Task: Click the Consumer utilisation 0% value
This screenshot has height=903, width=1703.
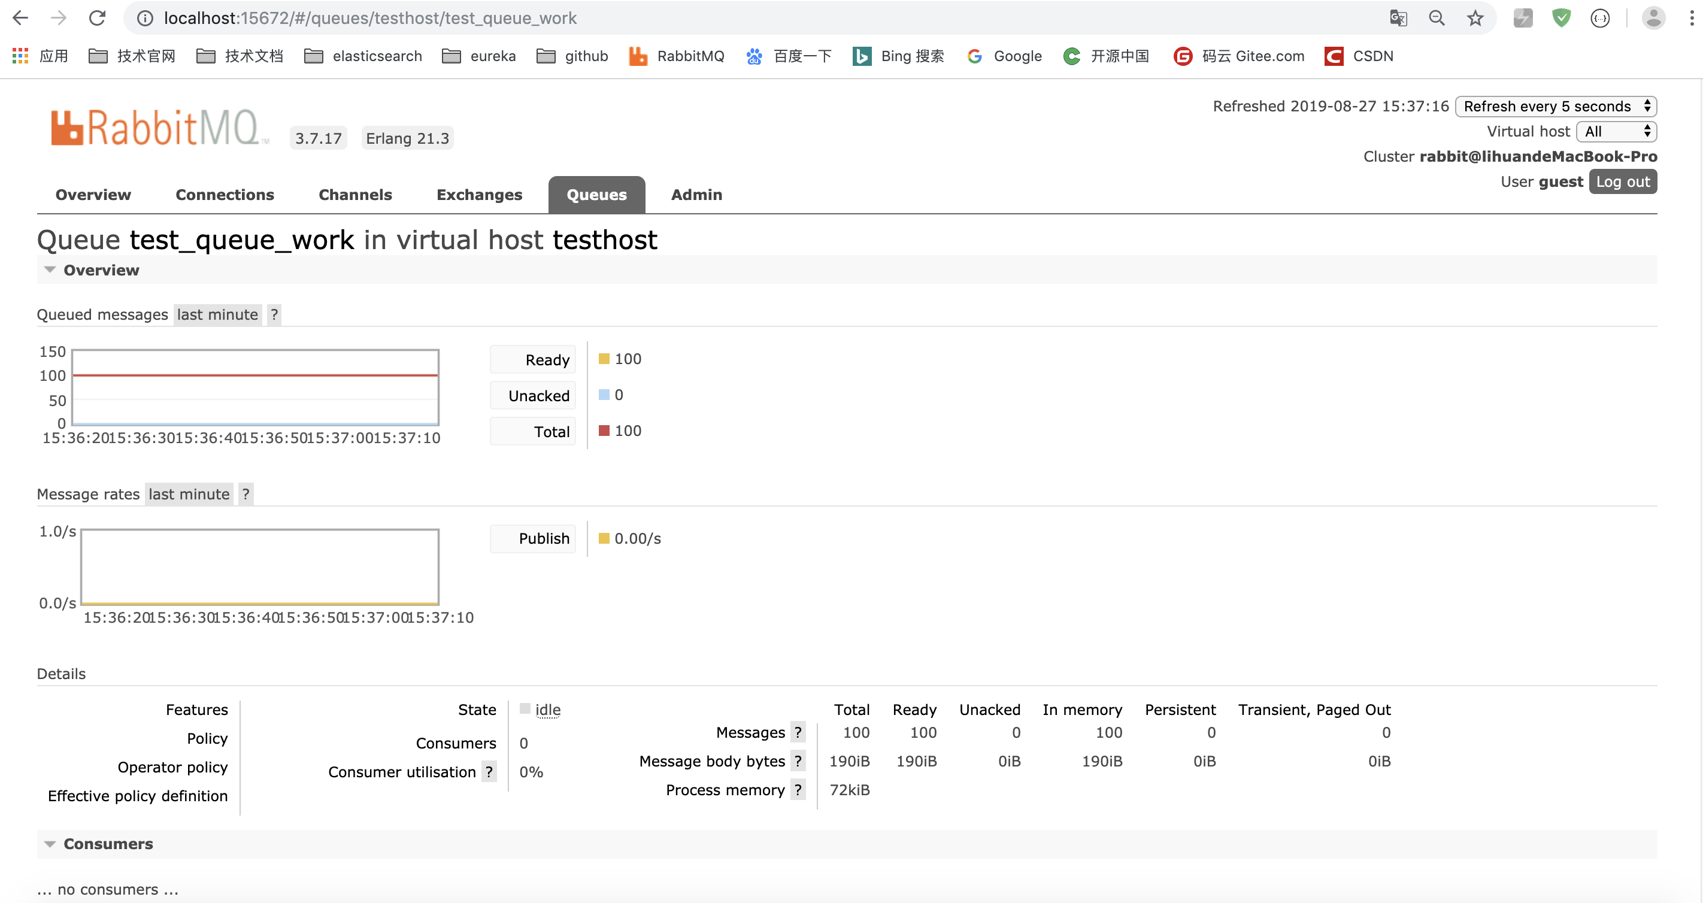Action: coord(531,771)
